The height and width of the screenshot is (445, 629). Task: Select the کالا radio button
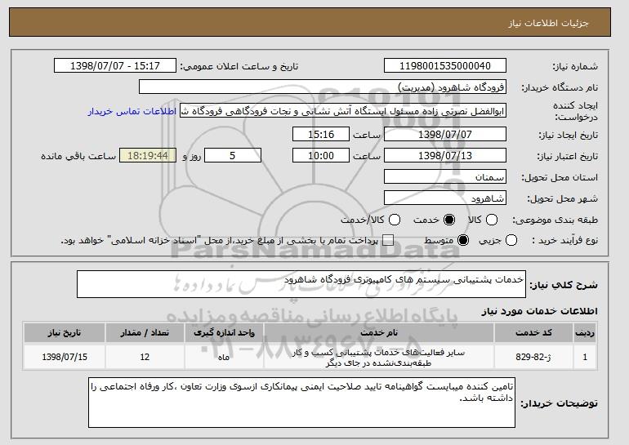(492, 220)
